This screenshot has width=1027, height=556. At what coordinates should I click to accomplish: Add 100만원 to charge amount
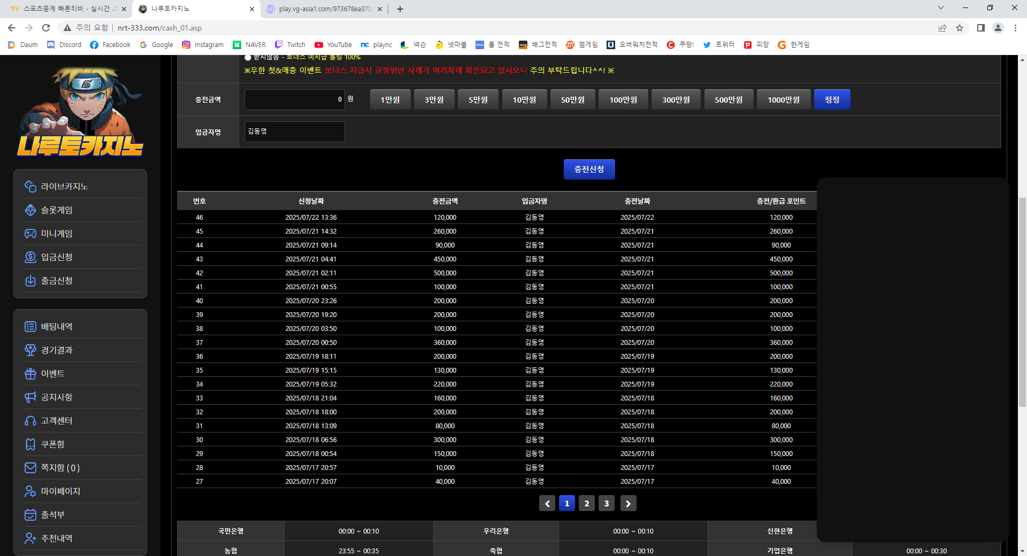624,99
